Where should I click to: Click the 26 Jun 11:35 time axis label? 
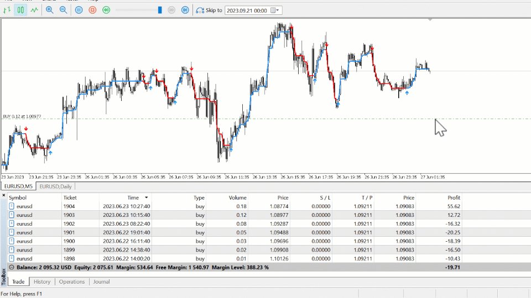click(x=237, y=177)
